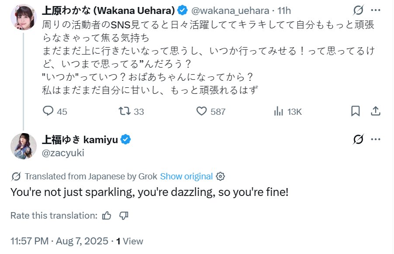Open more options menu on kamiyu's reply

click(375, 140)
